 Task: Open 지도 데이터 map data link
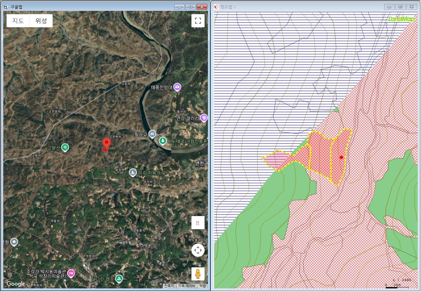pos(186,286)
